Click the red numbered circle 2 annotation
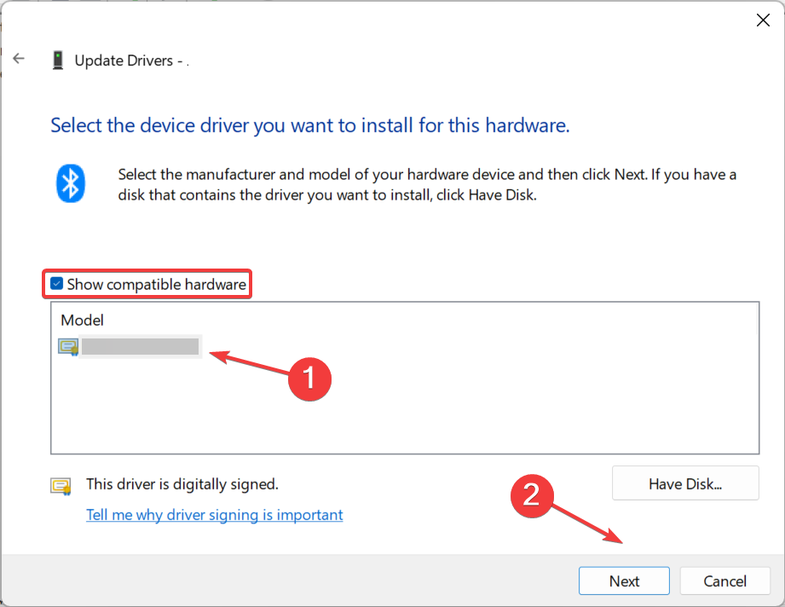Viewport: 785px width, 607px height. coord(531,495)
